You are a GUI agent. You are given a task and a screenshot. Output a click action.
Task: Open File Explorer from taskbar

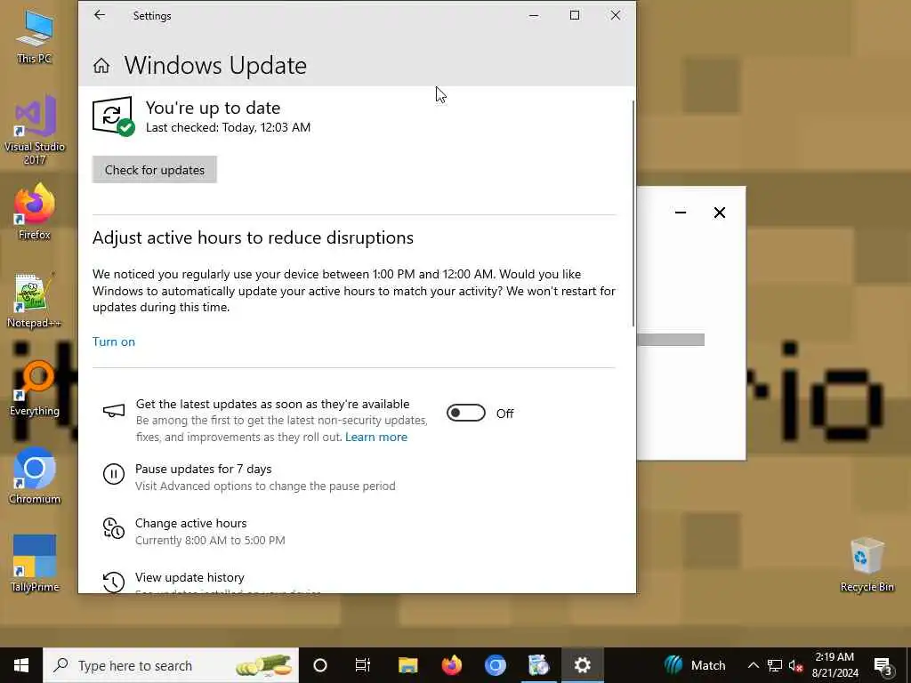[407, 665]
